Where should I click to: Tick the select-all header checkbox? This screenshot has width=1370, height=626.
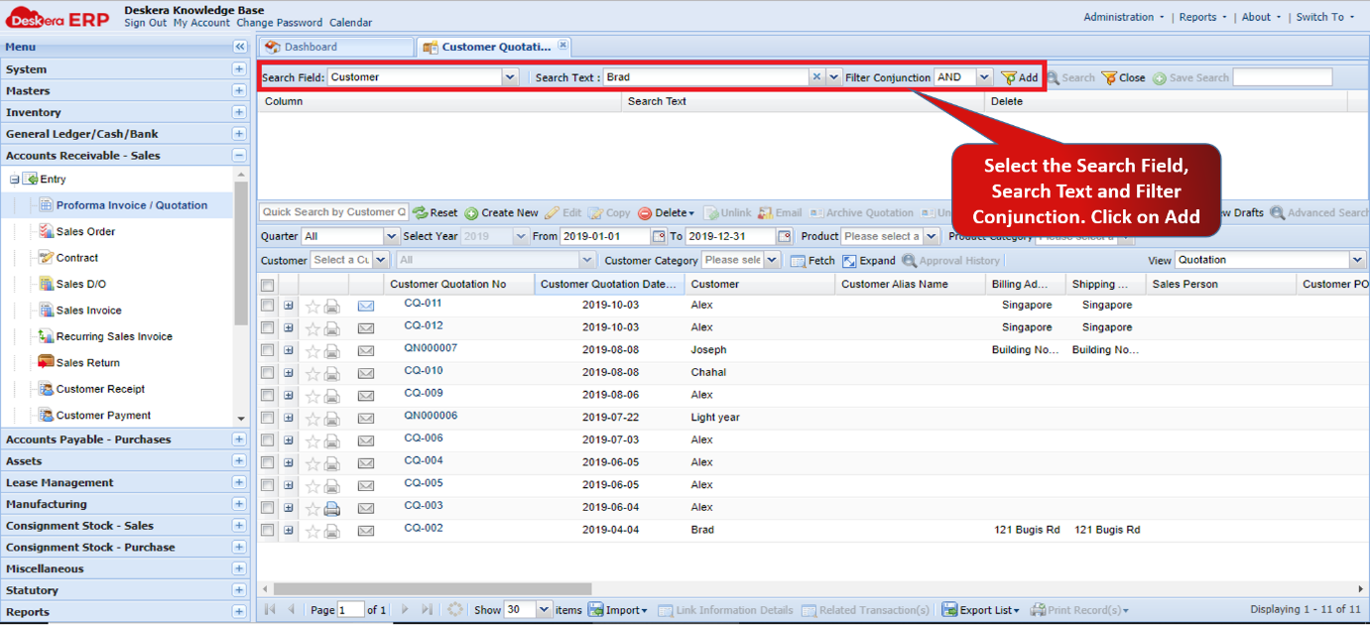pos(267,285)
